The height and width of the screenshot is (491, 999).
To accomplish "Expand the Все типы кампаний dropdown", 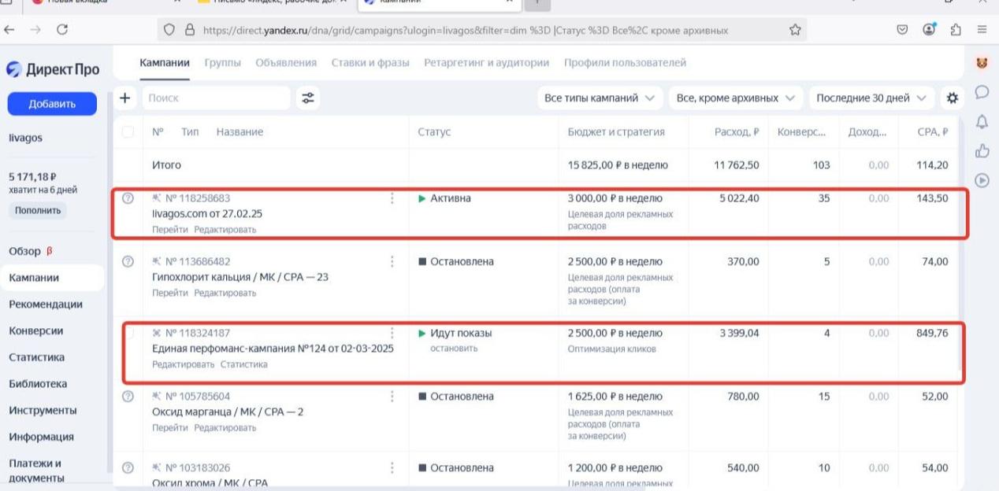I will pos(599,98).
